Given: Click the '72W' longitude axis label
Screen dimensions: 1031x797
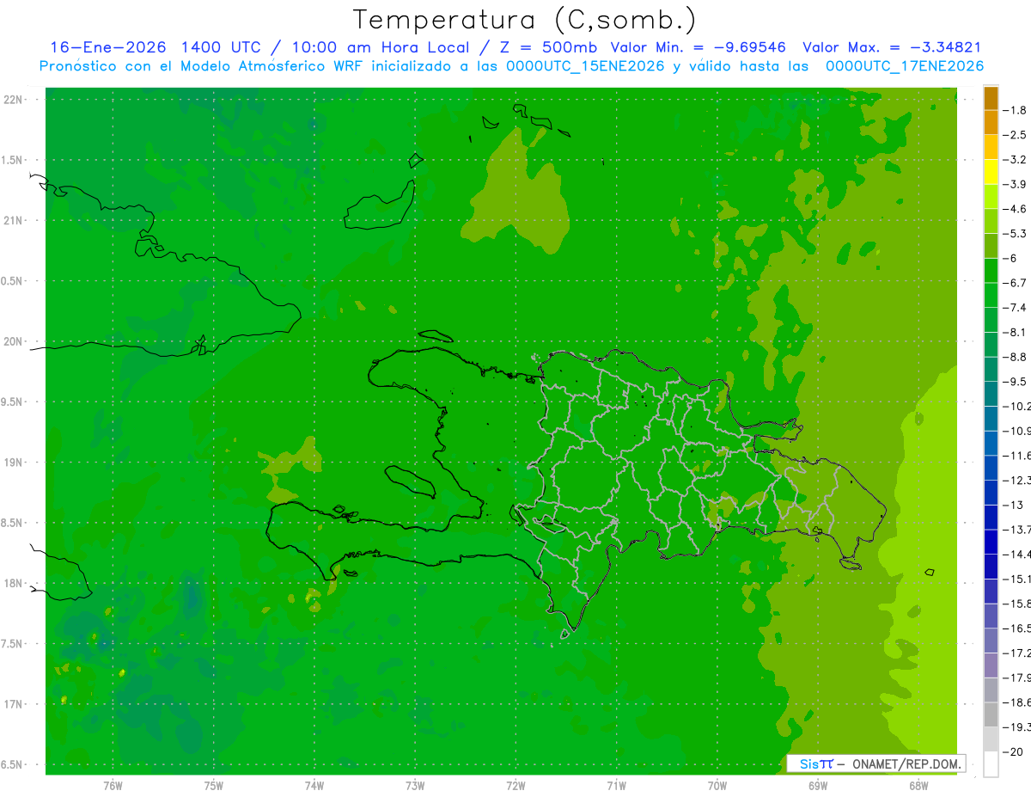Looking at the screenshot, I should click(515, 785).
